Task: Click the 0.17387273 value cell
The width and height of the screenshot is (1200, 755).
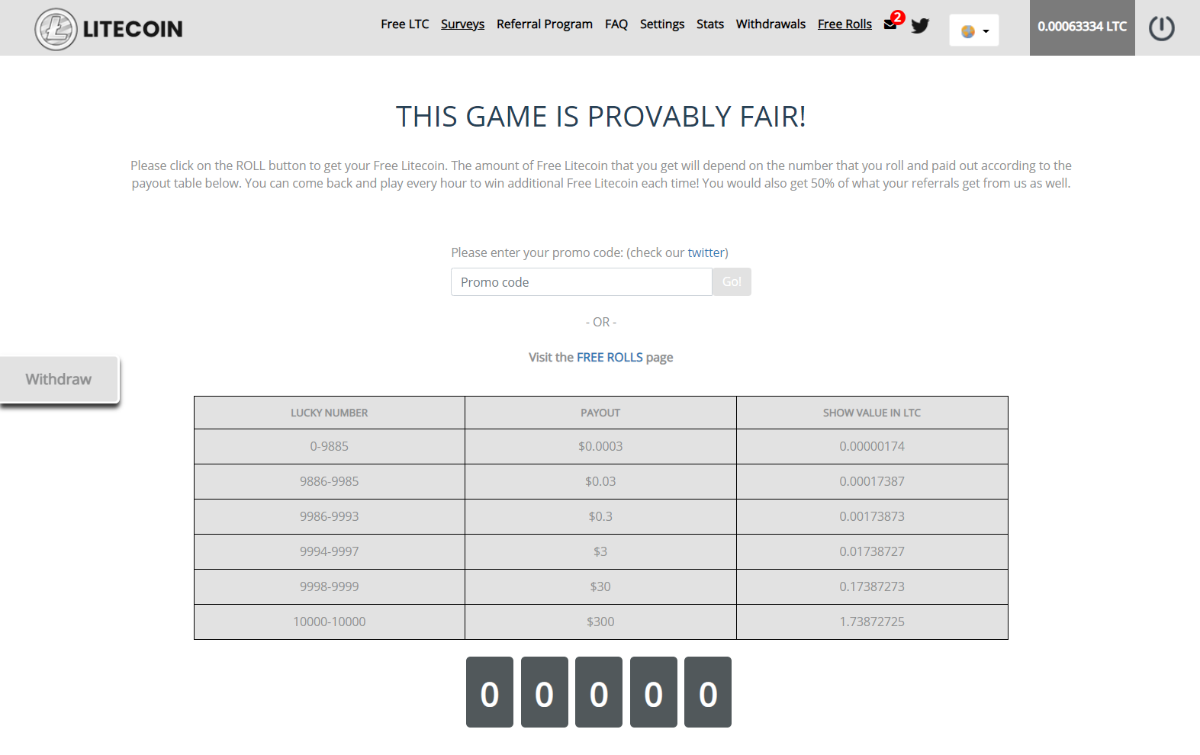Action: (872, 586)
